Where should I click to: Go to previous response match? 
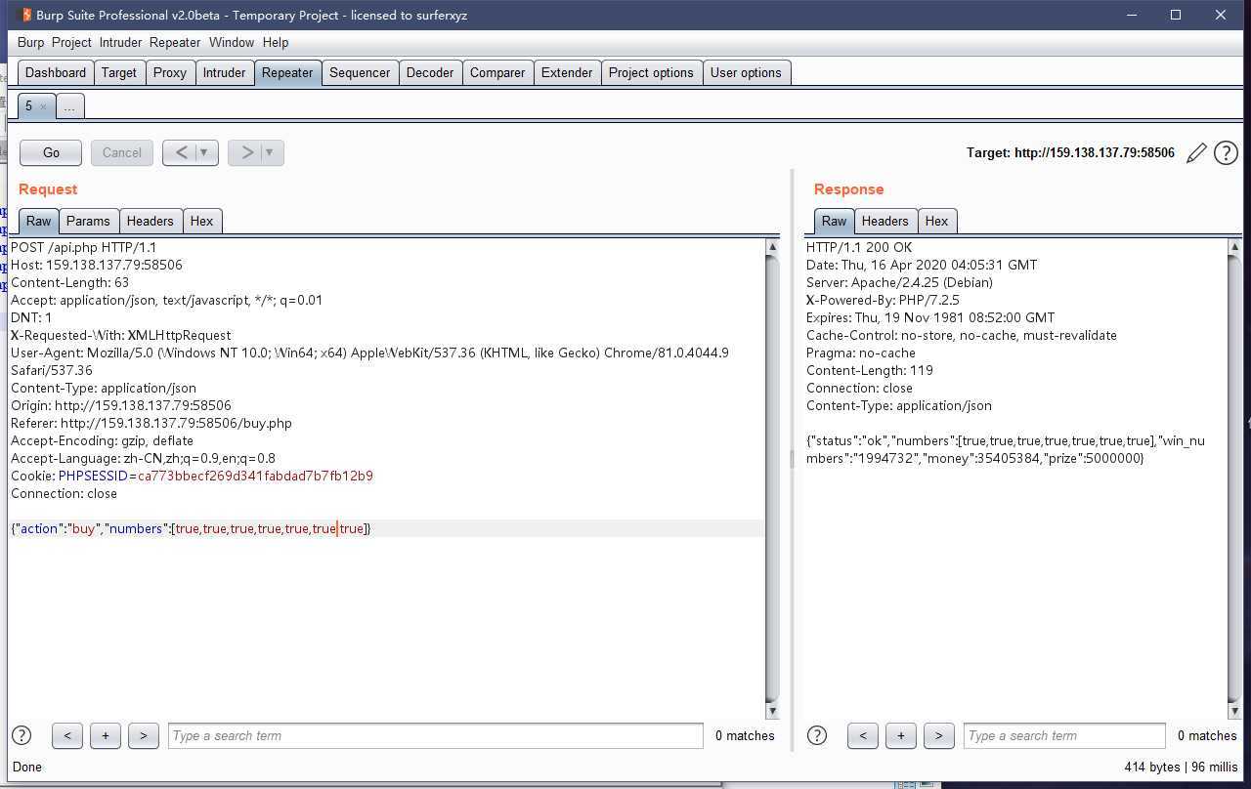[x=863, y=735]
